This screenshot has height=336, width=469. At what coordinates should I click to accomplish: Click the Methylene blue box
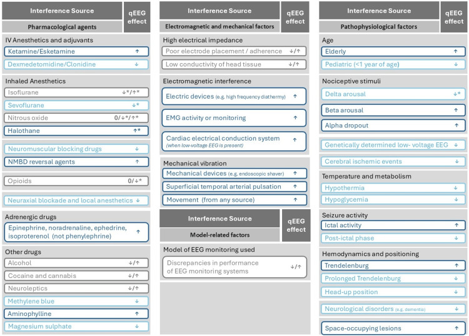pos(76,301)
